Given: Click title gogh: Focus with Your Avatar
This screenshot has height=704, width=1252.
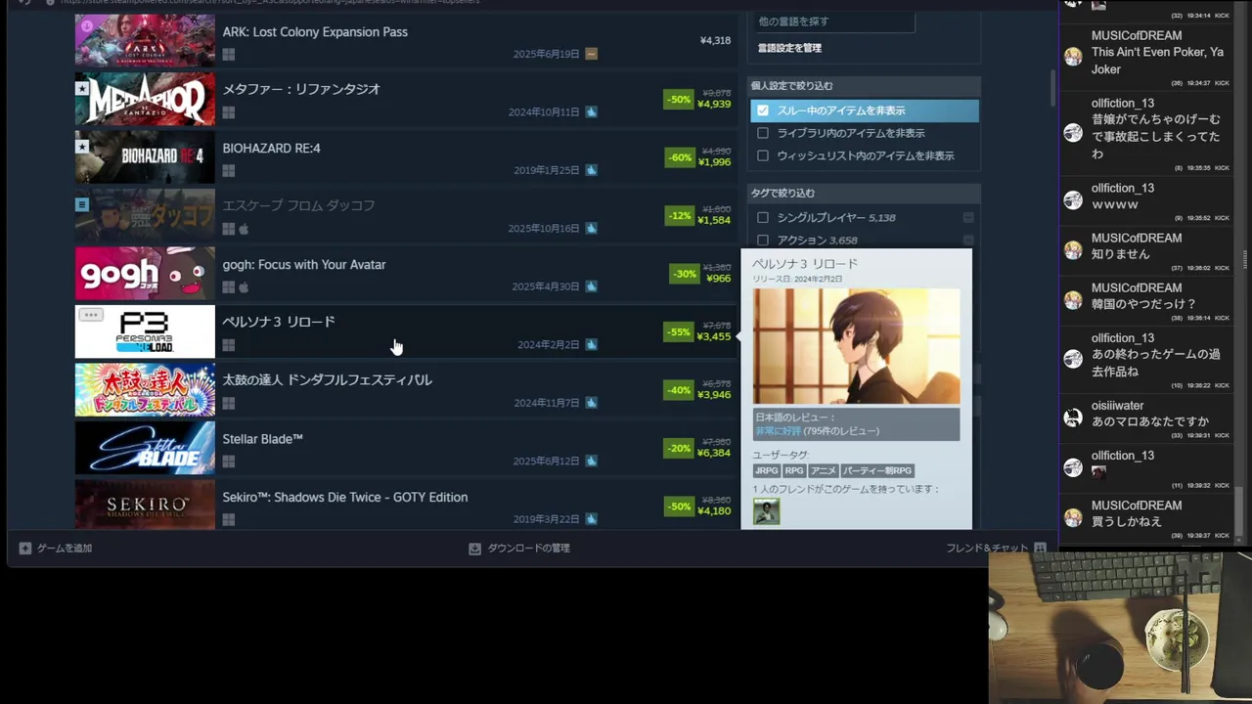Looking at the screenshot, I should (x=304, y=264).
